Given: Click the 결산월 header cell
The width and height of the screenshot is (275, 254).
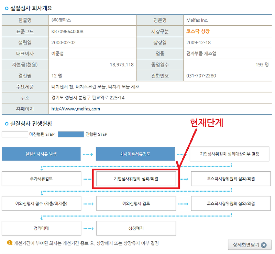Looking at the screenshot, I should [x=25, y=76].
